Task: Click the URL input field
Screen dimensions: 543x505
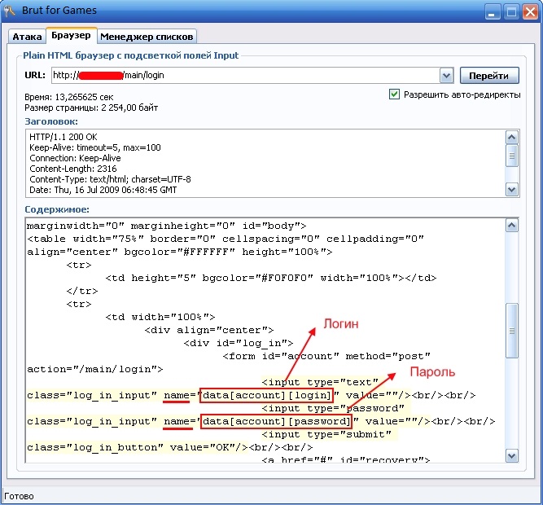Action: click(246, 75)
